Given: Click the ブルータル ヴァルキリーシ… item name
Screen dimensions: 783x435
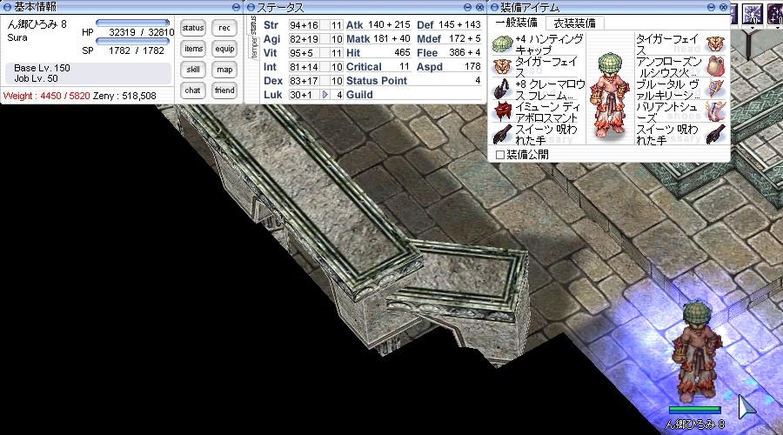Looking at the screenshot, I should pos(667,90).
